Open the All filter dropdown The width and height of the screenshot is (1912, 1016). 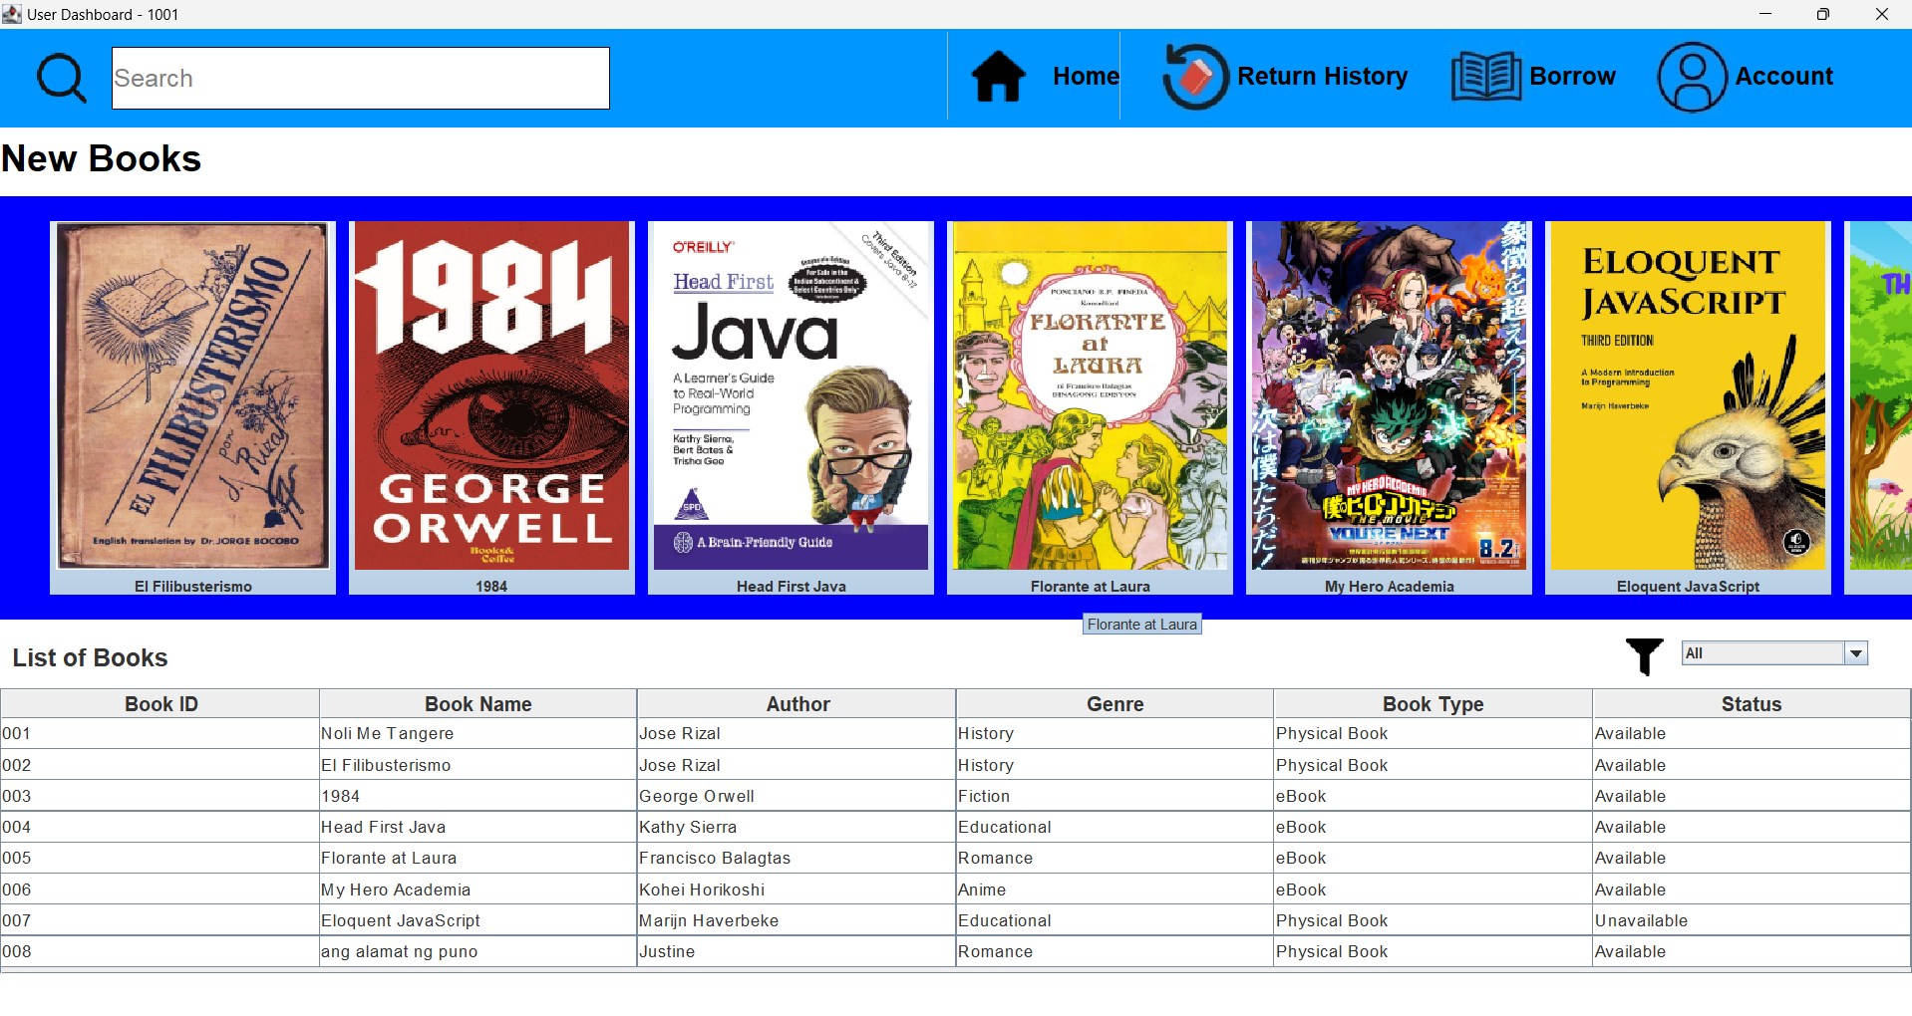point(1773,653)
